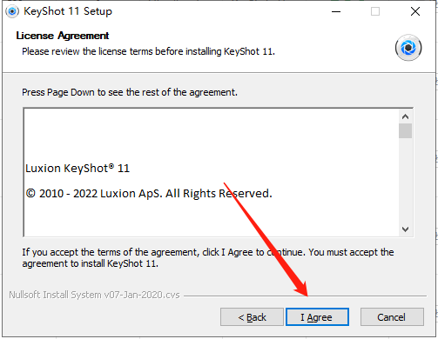The image size is (438, 339).
Task: Click inside the license agreement text box
Action: pyautogui.click(x=212, y=172)
